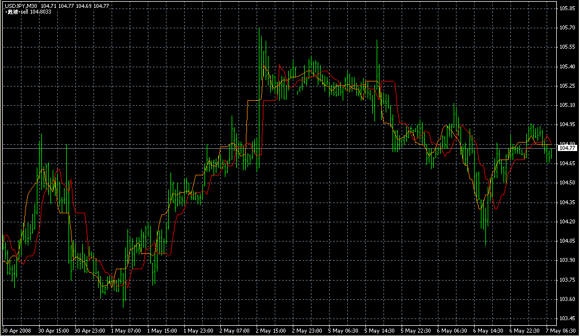
Task: Click the 2 May 23:00 time axis label
Action: (308, 330)
